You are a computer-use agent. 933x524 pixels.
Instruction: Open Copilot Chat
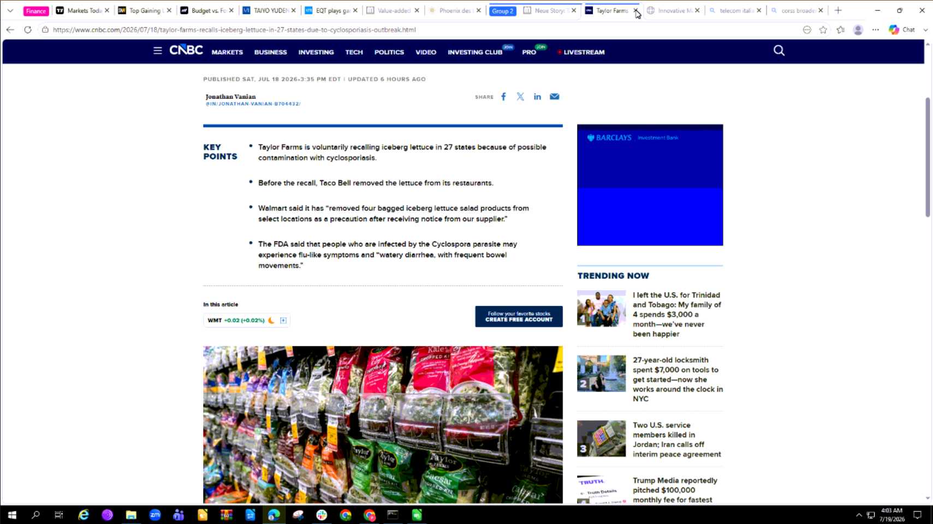tap(902, 29)
